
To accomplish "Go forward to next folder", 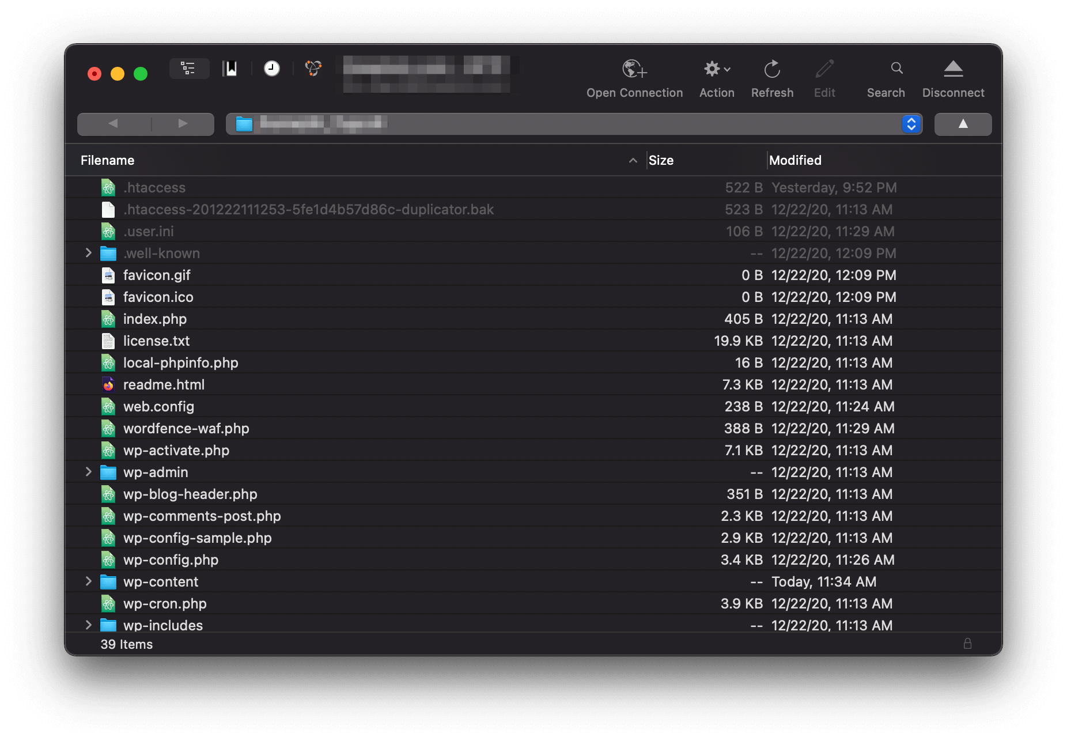I will (x=183, y=123).
